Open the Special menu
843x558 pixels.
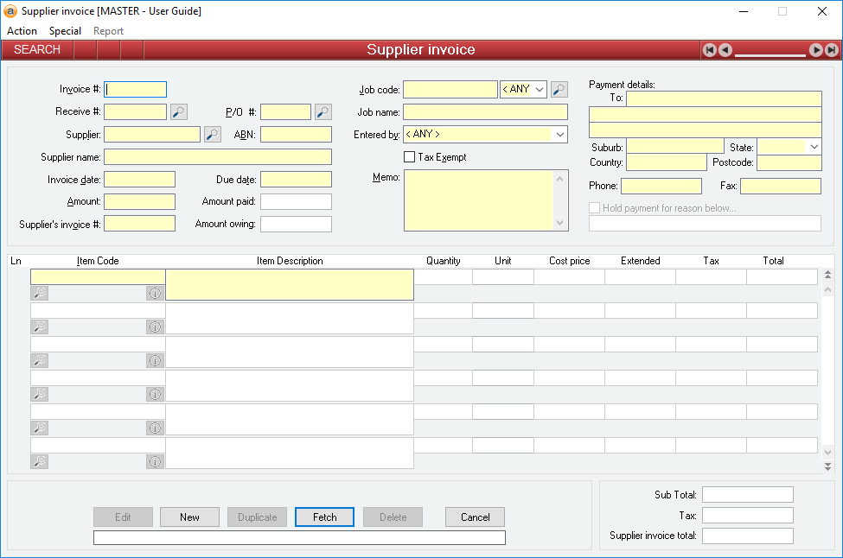pos(65,31)
